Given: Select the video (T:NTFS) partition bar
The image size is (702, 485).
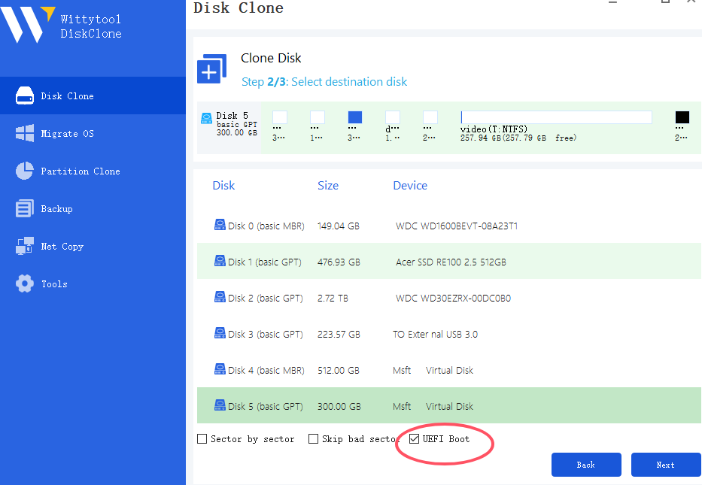Looking at the screenshot, I should [556, 117].
